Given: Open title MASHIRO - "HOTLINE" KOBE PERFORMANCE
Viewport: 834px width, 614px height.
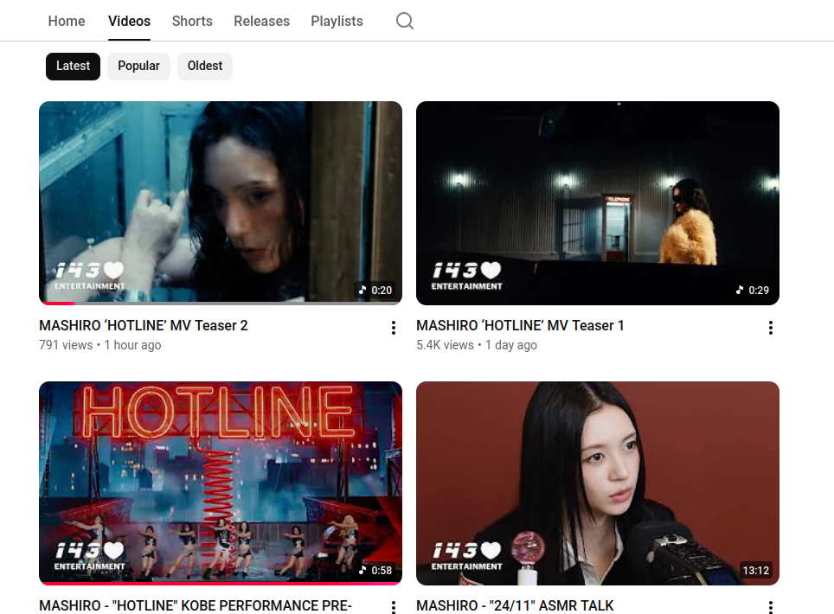Looking at the screenshot, I should [196, 605].
